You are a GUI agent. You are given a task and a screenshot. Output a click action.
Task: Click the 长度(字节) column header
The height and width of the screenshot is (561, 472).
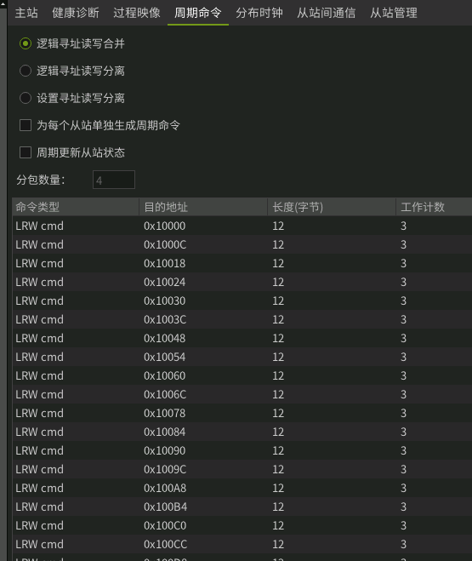pos(332,207)
